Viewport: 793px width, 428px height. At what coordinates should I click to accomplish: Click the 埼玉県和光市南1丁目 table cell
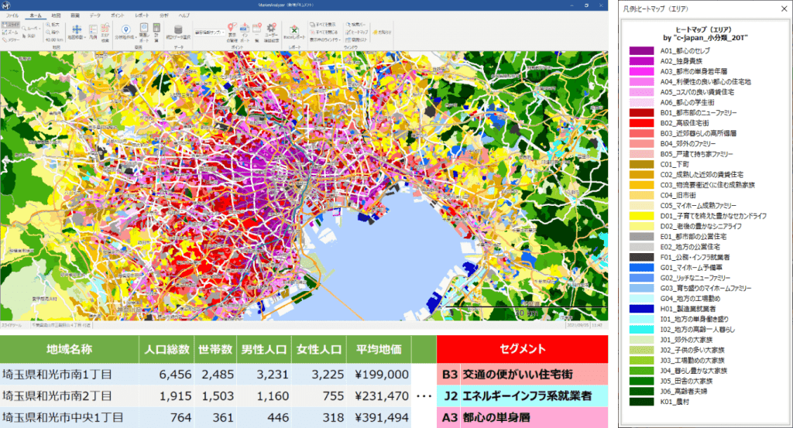click(x=69, y=375)
